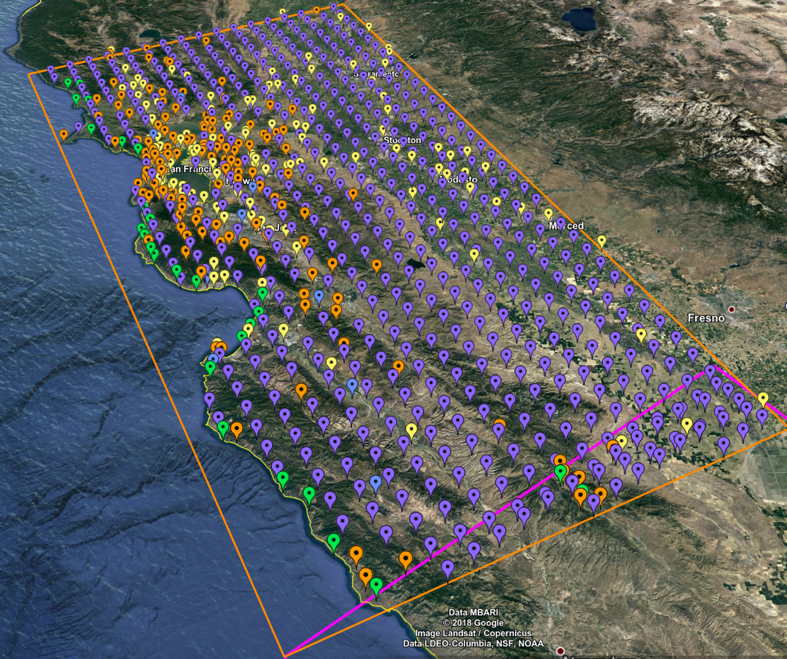The height and width of the screenshot is (659, 787).
Task: Select the Merced city label
Action: [566, 226]
